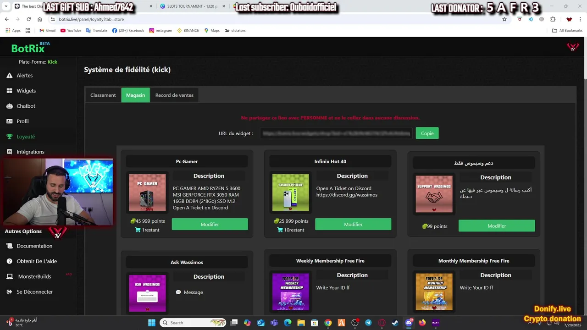Click Se Déconnecter to log out
The height and width of the screenshot is (330, 587).
(x=34, y=291)
